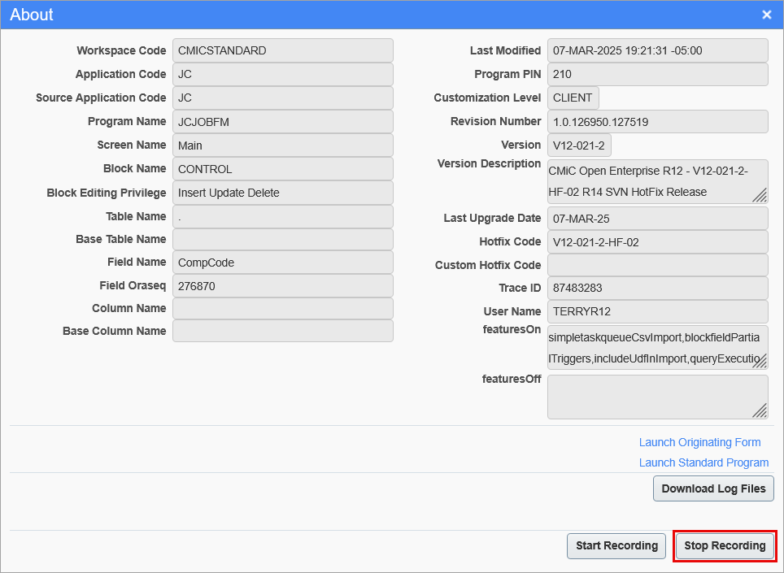
Task: Open the Launch Standard Program link
Action: pos(703,462)
